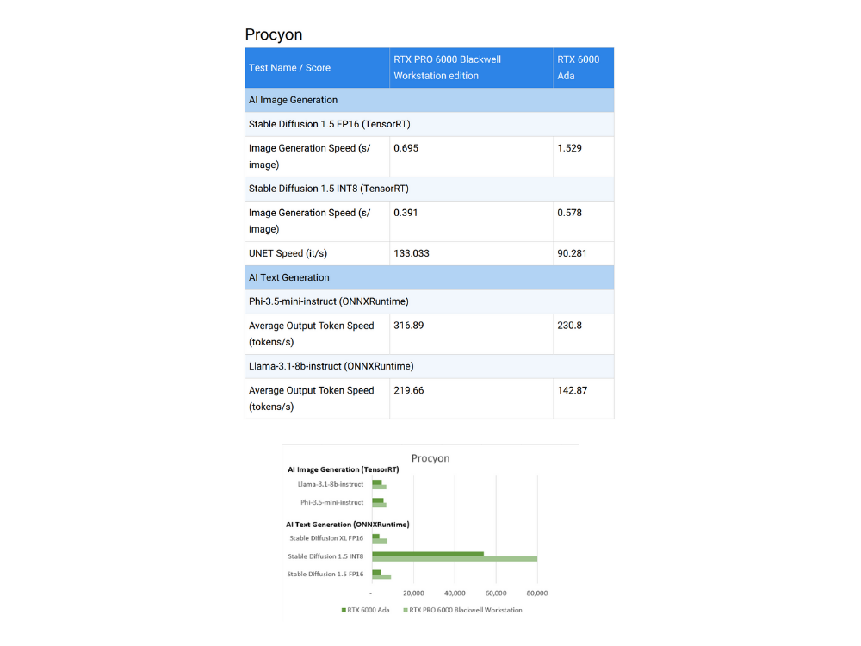Click the RTX PRO 6000 Blackwell column header
Screen dimensions: 861x646
point(447,68)
